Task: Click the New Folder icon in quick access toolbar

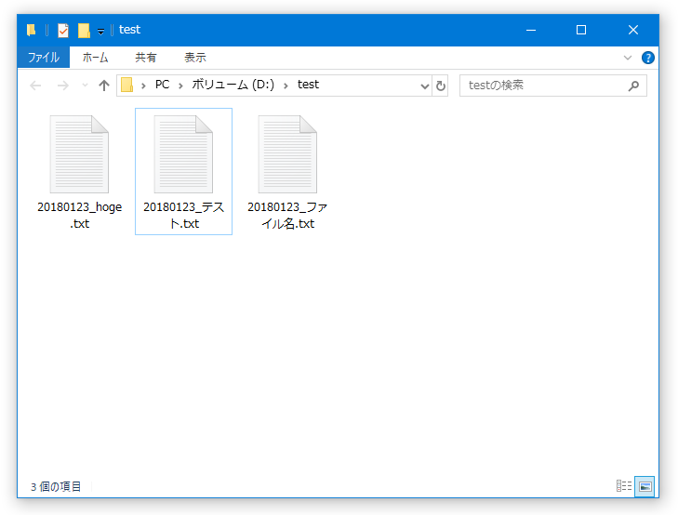Action: point(84,31)
